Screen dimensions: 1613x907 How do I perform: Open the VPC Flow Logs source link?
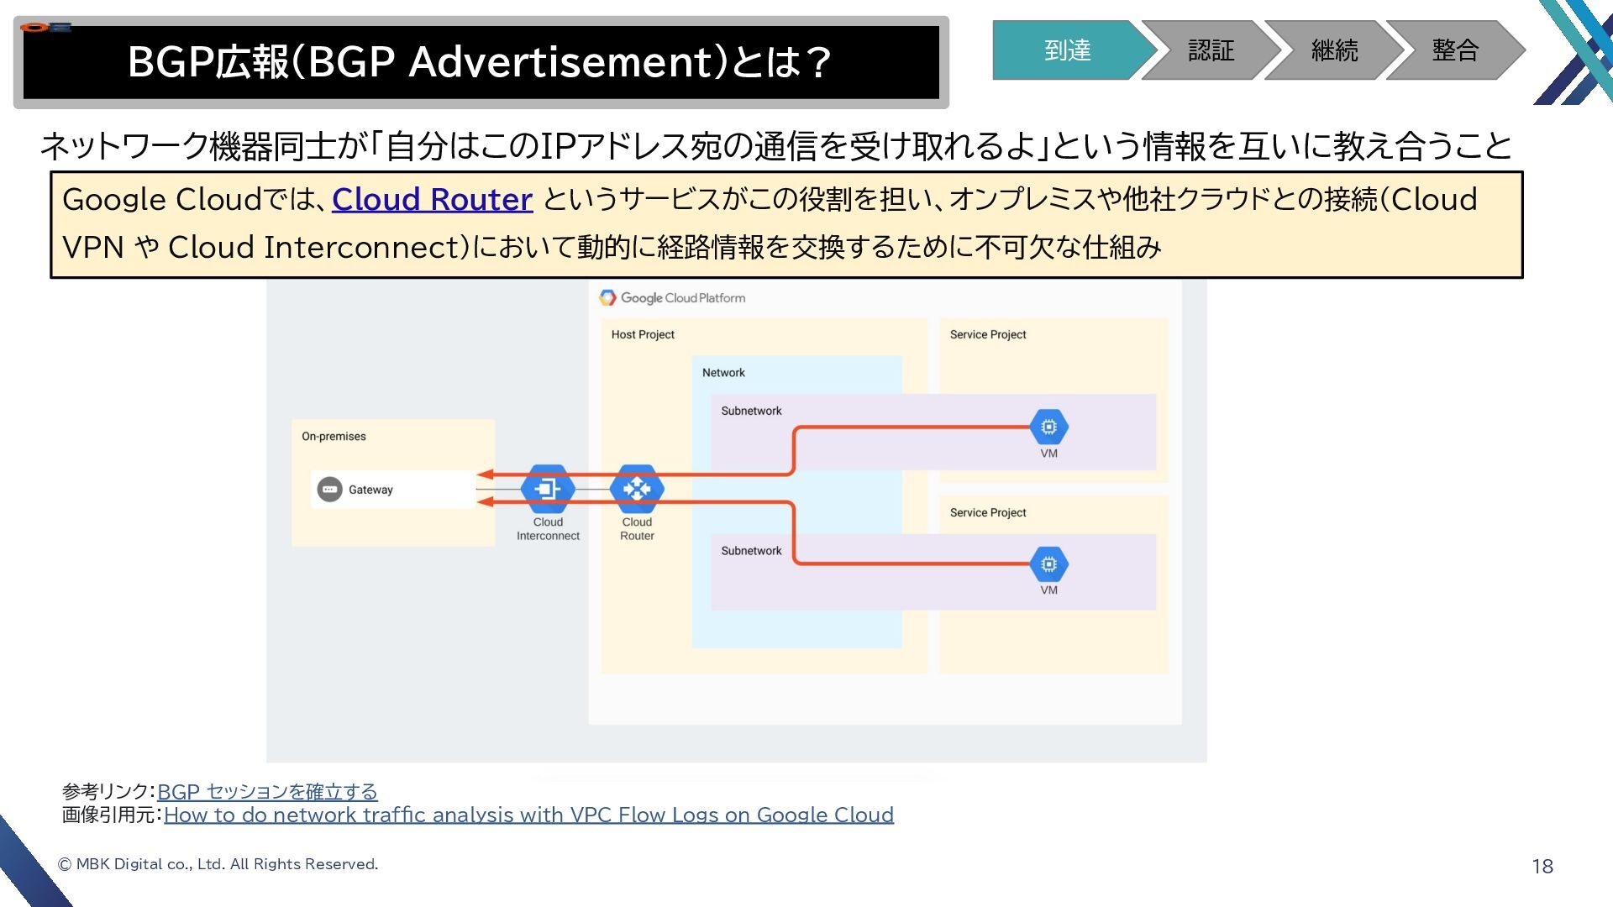[x=528, y=815]
